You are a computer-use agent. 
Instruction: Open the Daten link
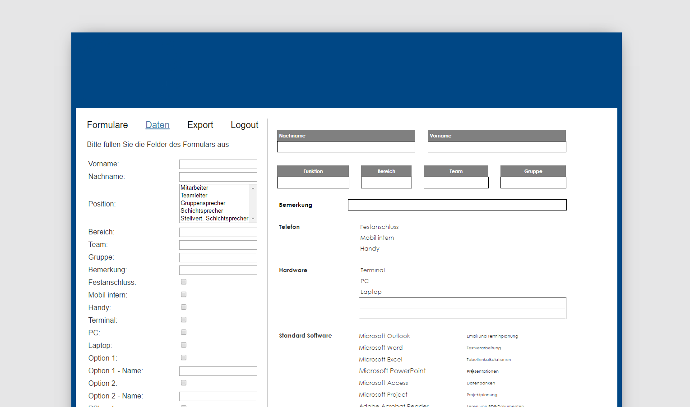coord(157,125)
